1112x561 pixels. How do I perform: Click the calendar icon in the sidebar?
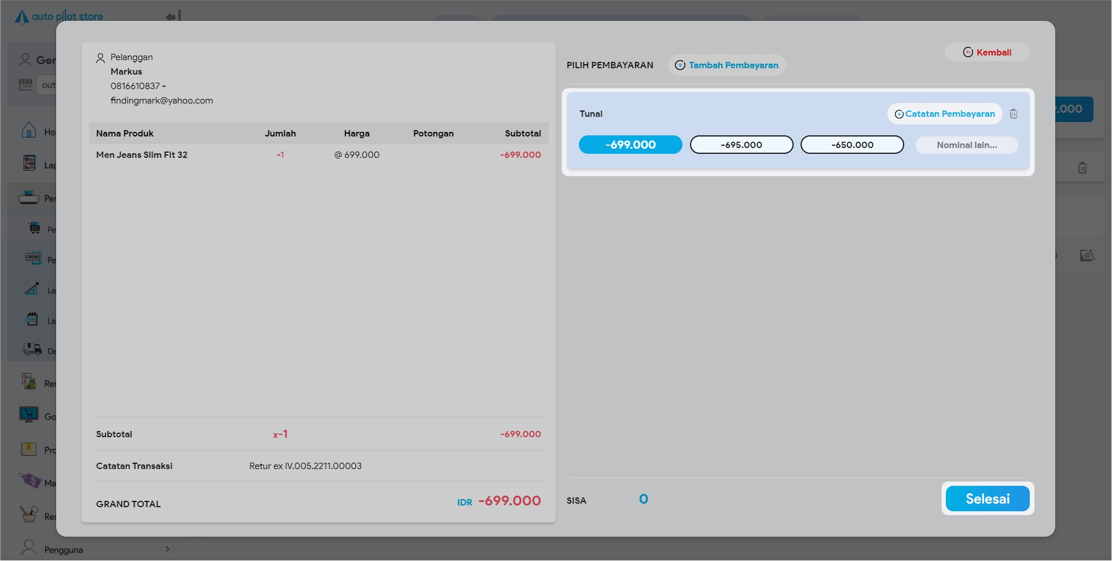point(32,319)
